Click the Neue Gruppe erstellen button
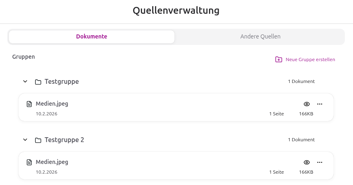 point(310,60)
